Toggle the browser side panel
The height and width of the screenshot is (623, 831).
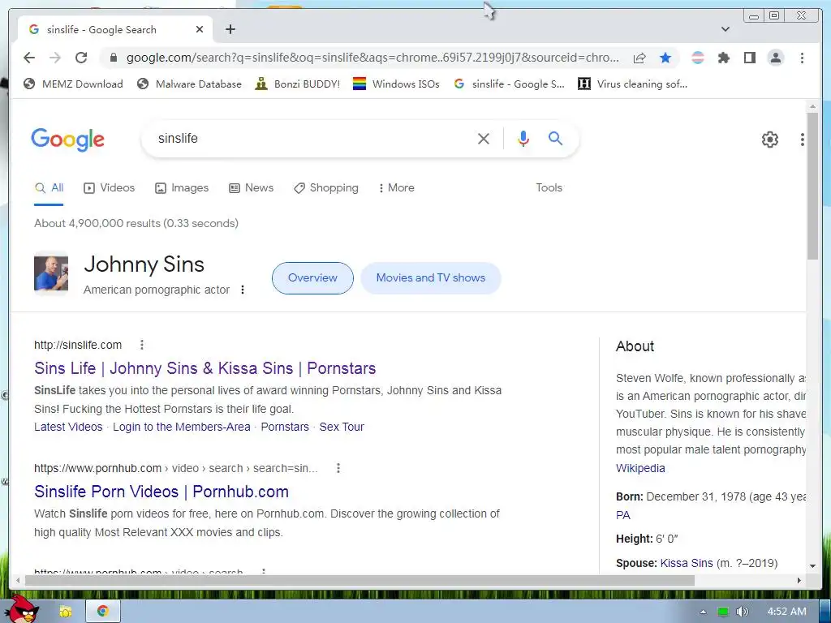[x=749, y=58]
